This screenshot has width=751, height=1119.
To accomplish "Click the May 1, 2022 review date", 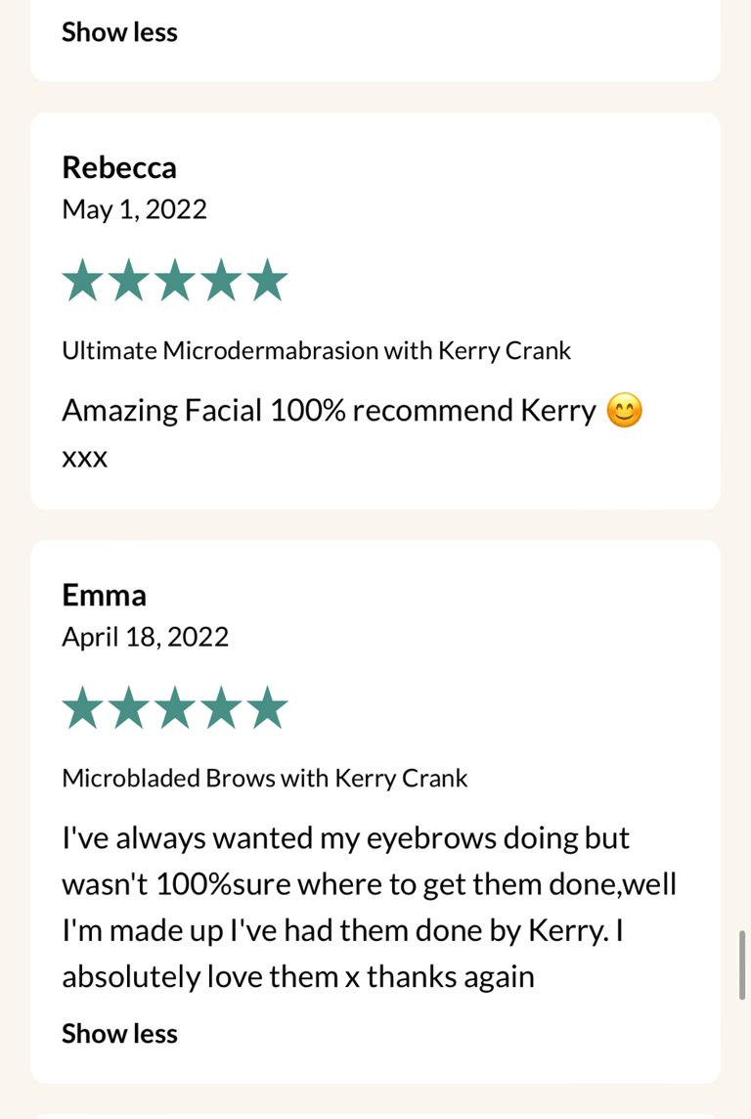I will [134, 209].
